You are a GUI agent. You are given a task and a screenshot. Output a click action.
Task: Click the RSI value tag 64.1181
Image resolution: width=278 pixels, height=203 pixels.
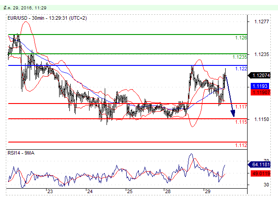coord(259,164)
